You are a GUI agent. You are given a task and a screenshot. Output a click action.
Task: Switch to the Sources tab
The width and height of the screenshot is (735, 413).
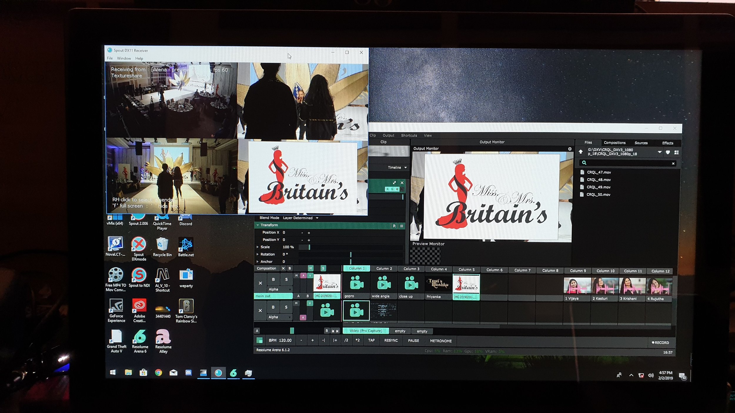[641, 143]
